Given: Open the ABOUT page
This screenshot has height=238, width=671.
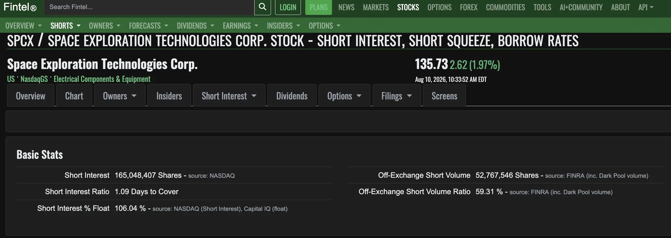Looking at the screenshot, I should pyautogui.click(x=620, y=7).
